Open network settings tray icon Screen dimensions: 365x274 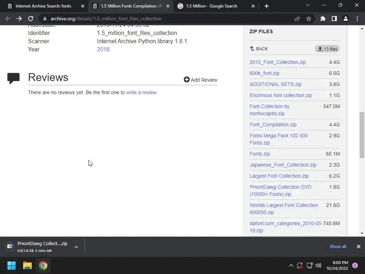[x=309, y=265]
